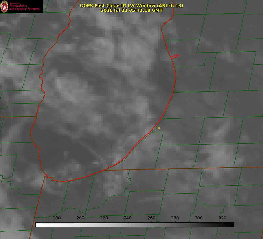
Task: Click the 280 tick label on colorbar
Action: click(175, 218)
